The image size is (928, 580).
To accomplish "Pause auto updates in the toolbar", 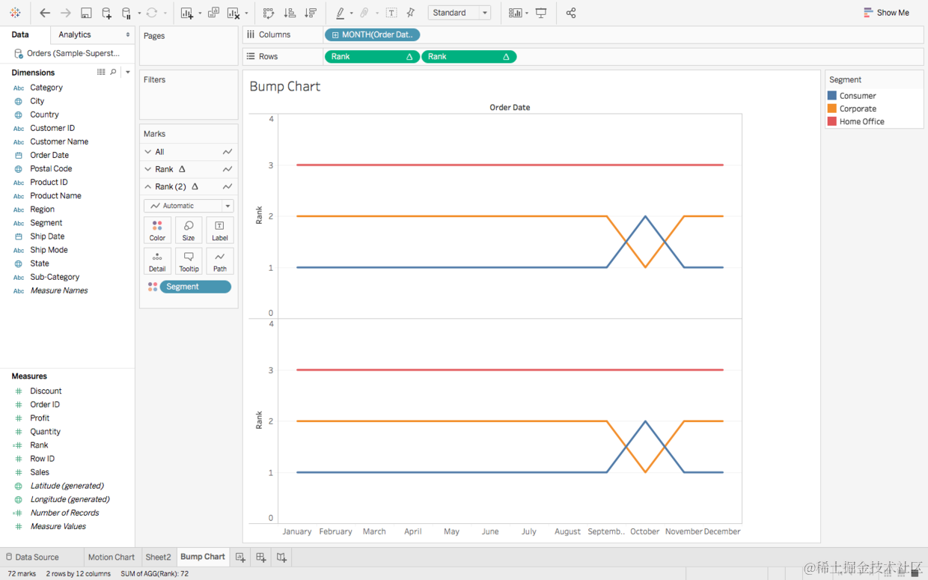I will click(126, 13).
